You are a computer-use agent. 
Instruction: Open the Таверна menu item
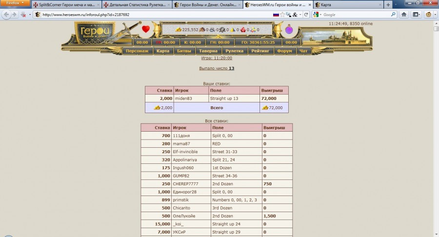point(208,51)
